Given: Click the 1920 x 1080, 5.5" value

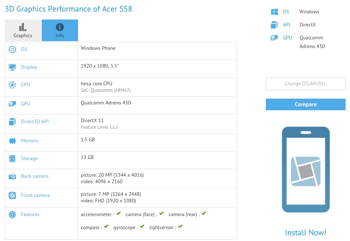Looking at the screenshot, I should pos(100,66).
